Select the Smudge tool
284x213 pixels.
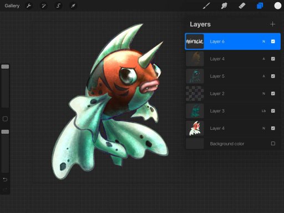pos(224,6)
